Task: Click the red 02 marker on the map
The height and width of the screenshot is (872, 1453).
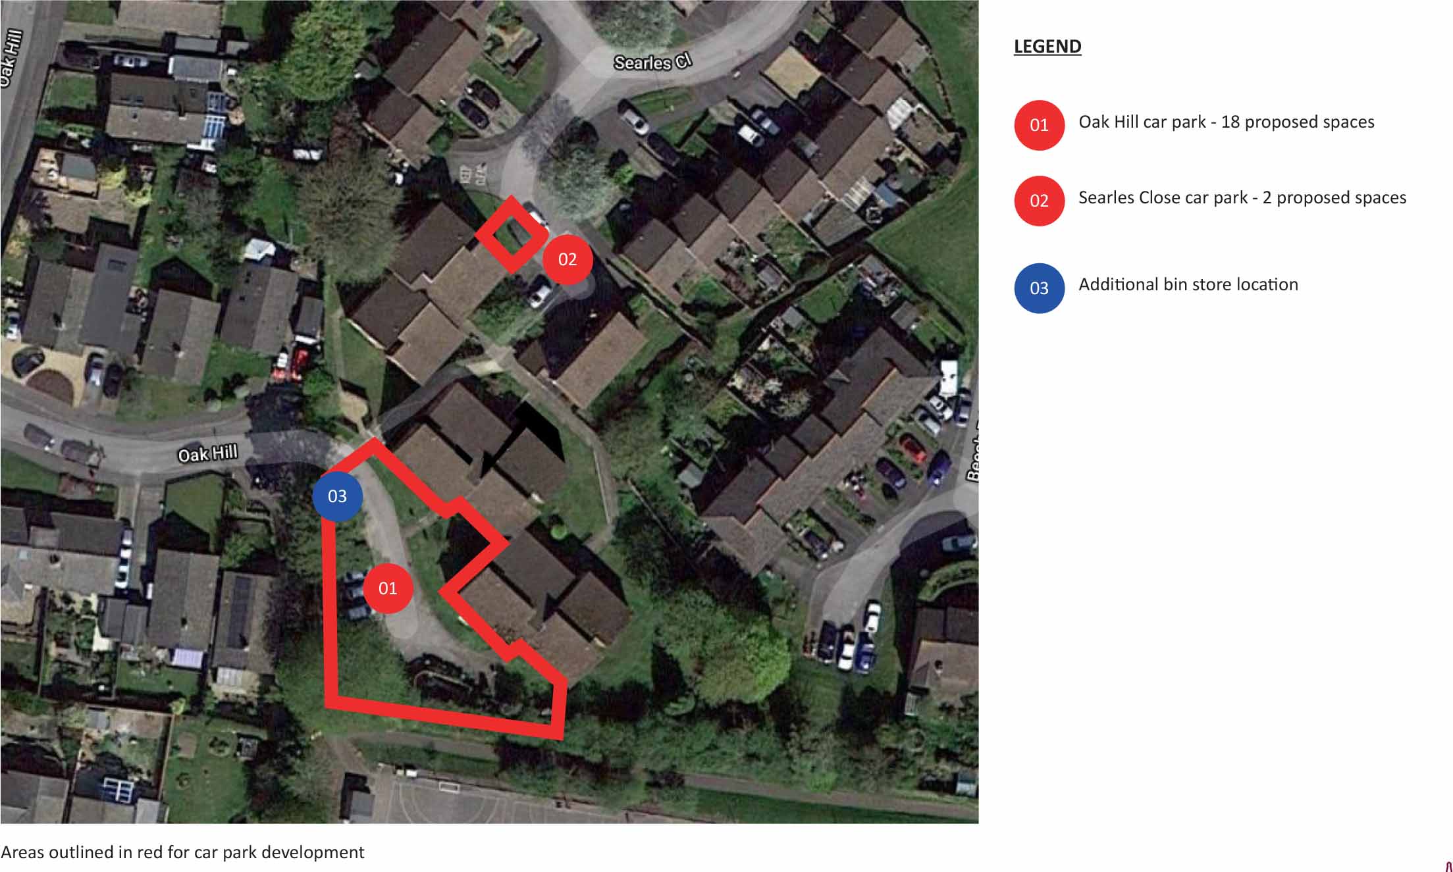Action: 568,259
